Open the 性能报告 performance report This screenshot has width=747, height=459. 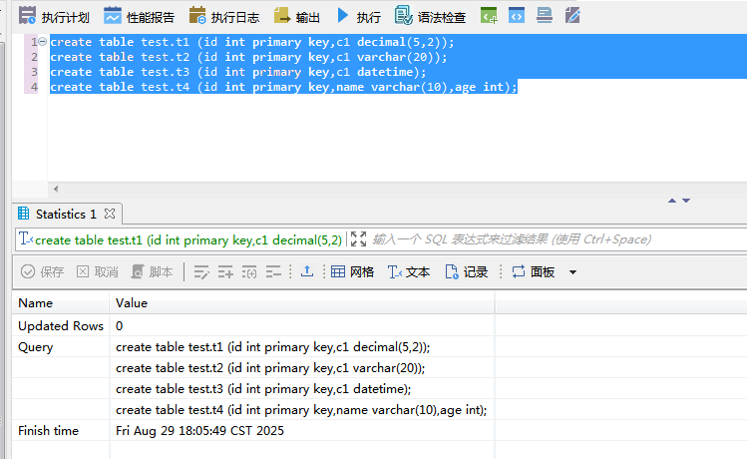[139, 16]
